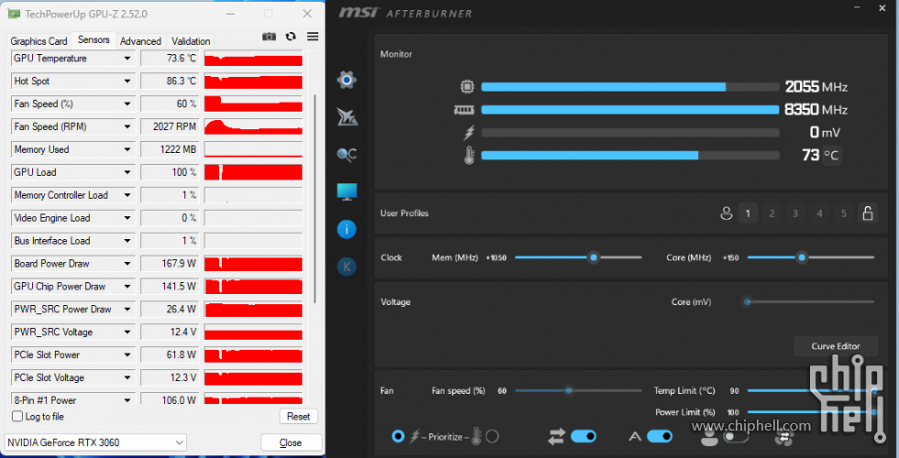Open the hardware monitor screen icon
This screenshot has width=899, height=458.
[x=347, y=191]
